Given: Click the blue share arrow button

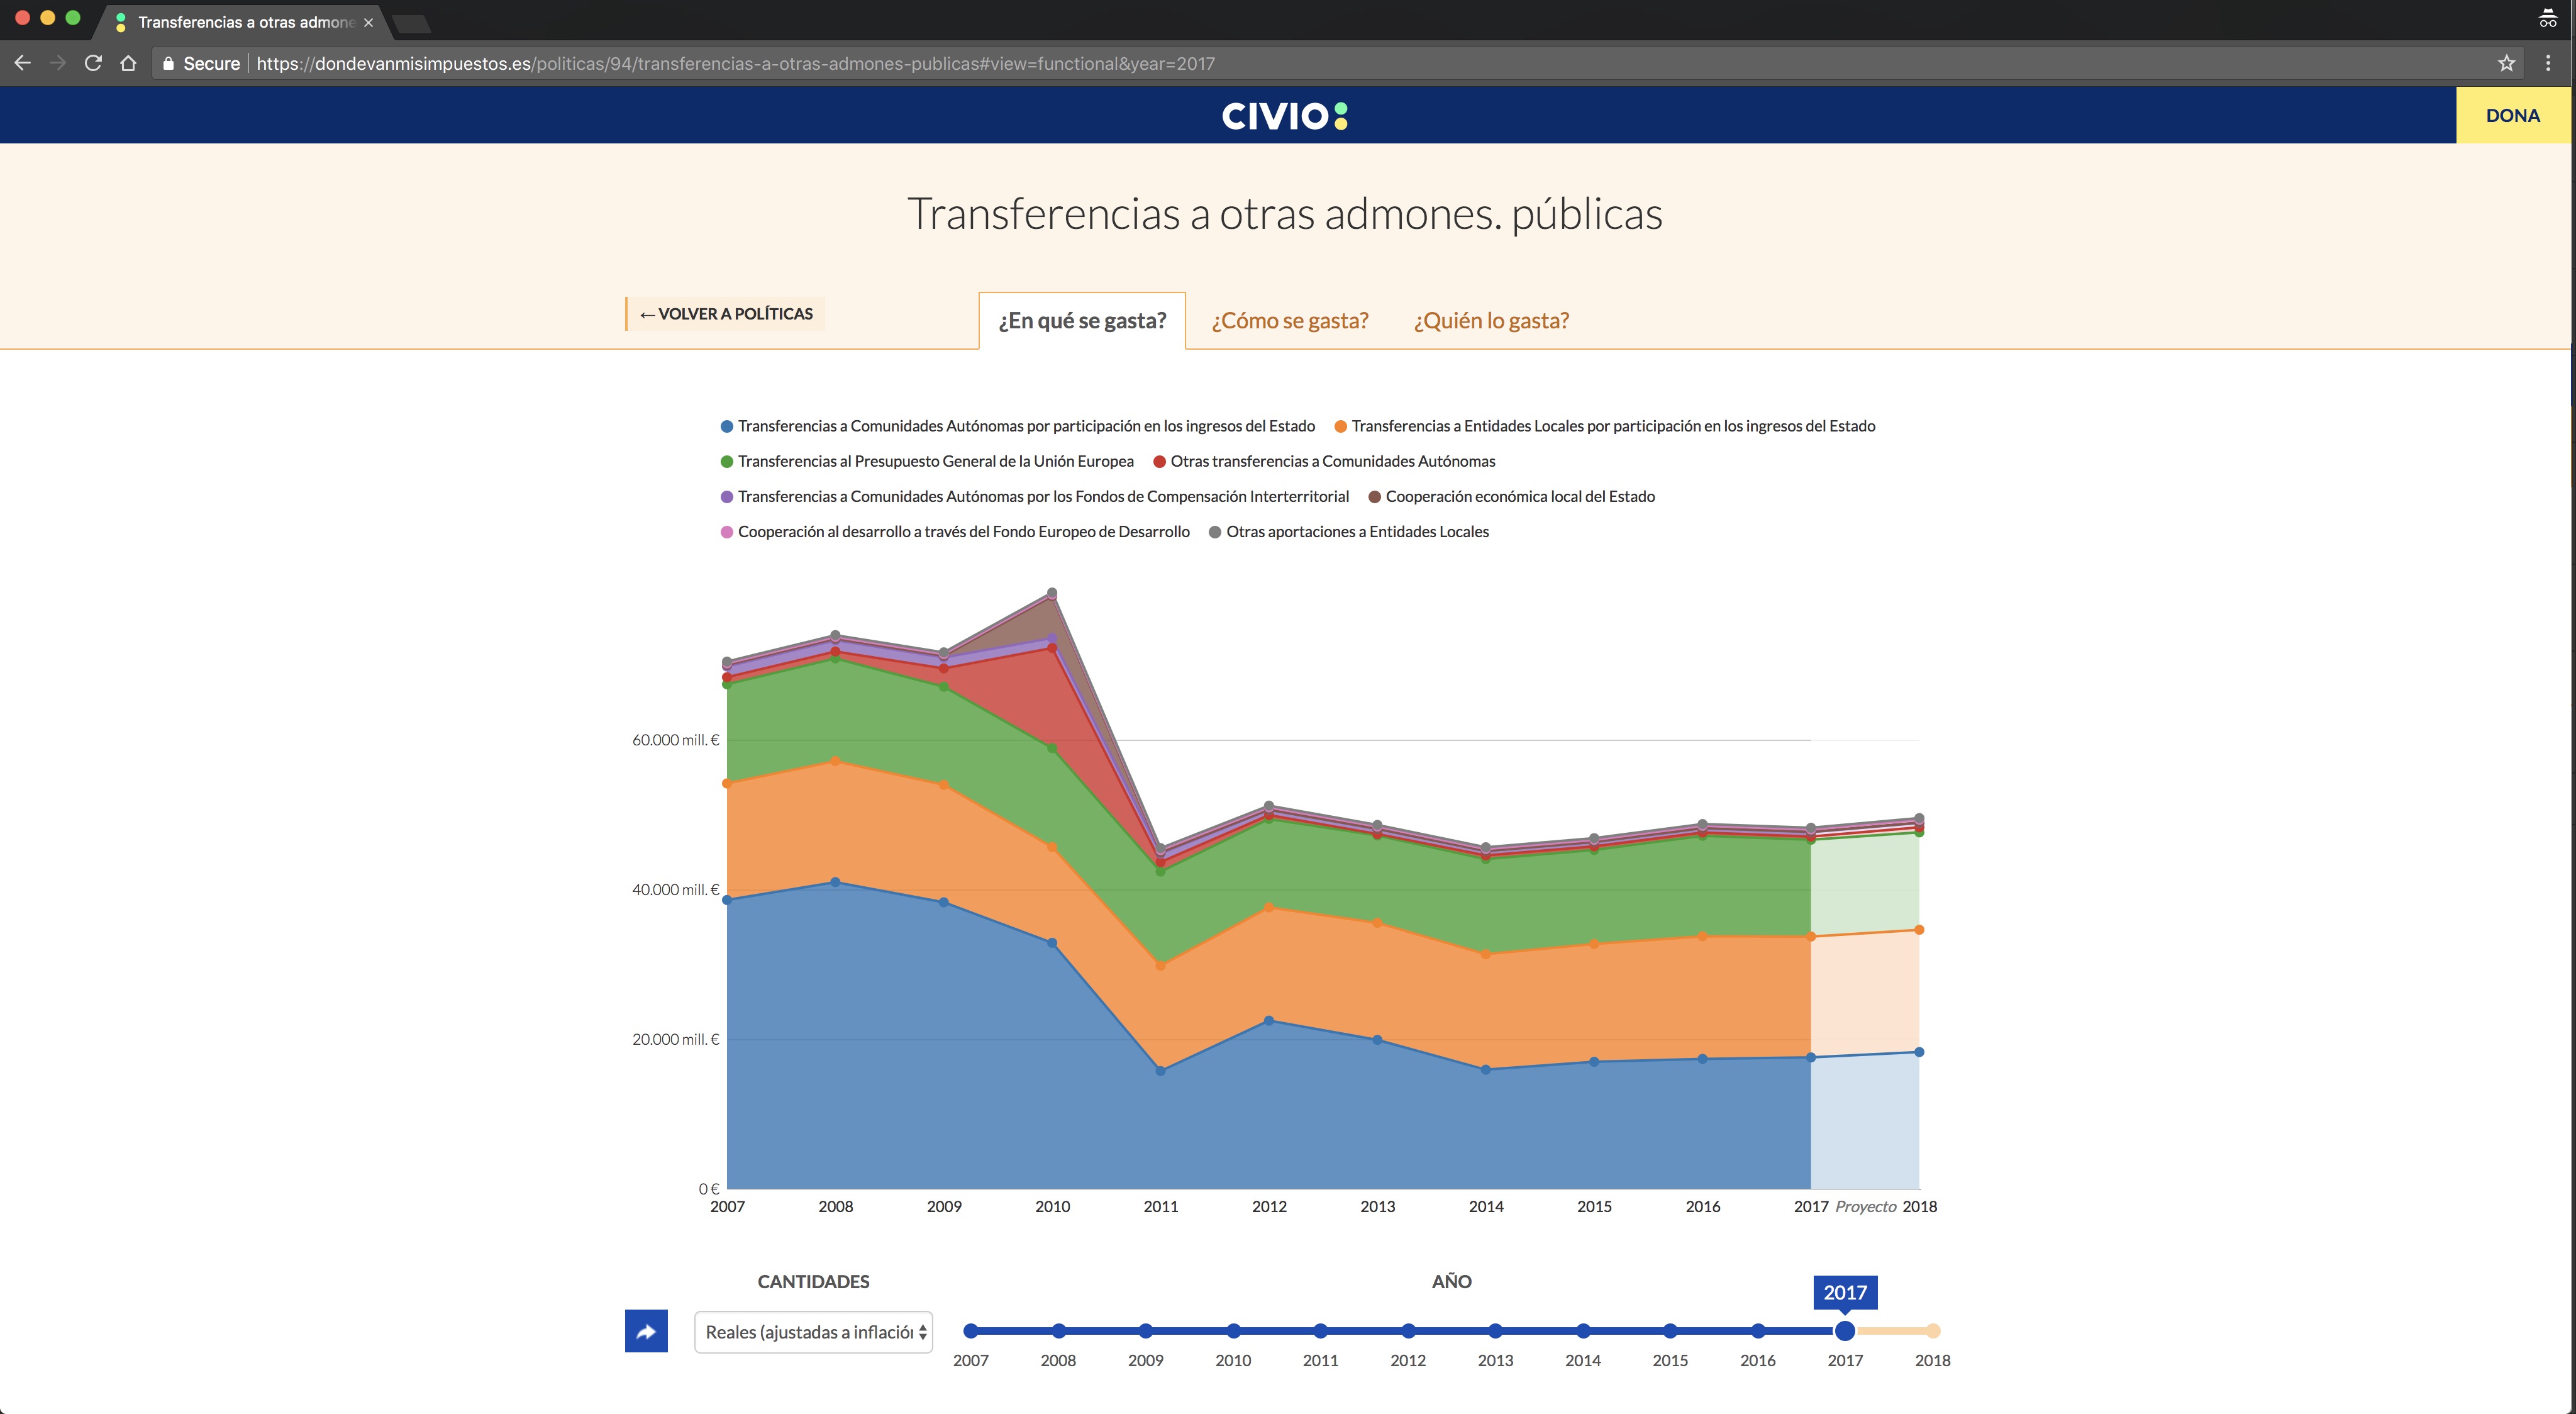Looking at the screenshot, I should (x=646, y=1331).
